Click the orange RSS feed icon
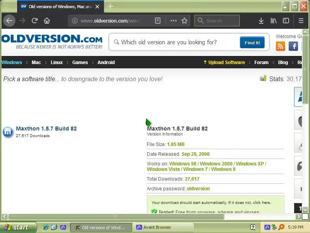 (280, 46)
